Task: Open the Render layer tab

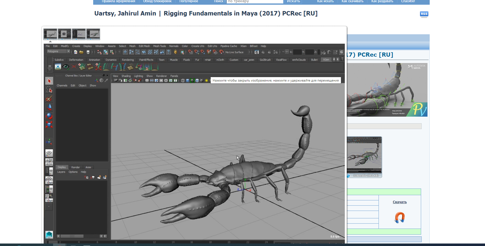Action: (x=75, y=167)
